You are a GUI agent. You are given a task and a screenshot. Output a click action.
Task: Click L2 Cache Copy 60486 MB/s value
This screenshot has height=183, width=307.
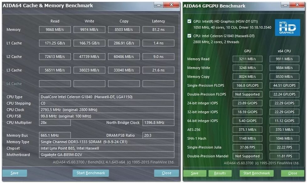click(124, 57)
